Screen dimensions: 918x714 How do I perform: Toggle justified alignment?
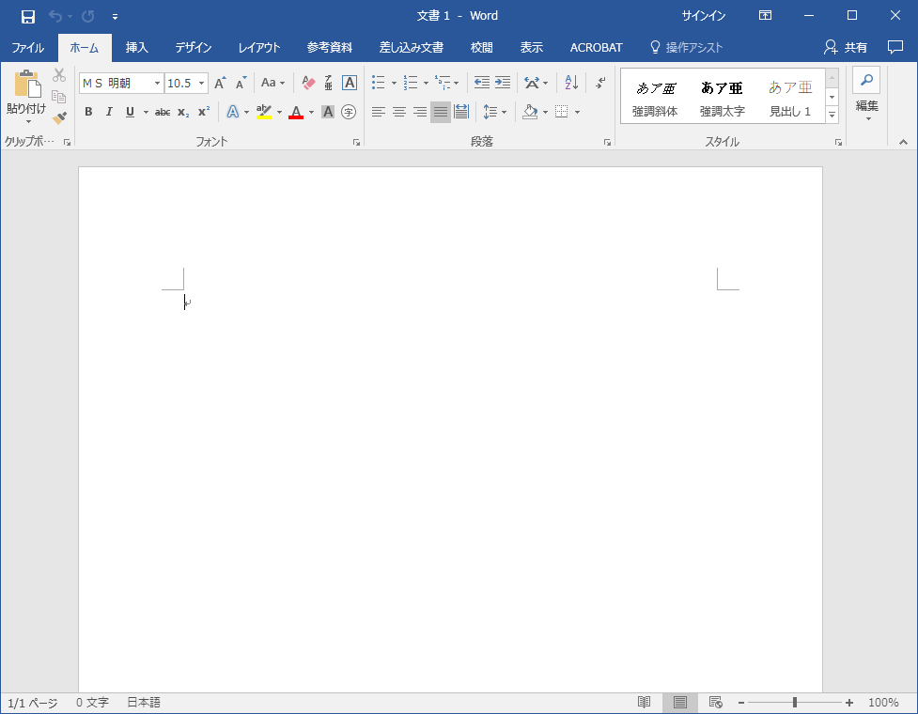[441, 112]
